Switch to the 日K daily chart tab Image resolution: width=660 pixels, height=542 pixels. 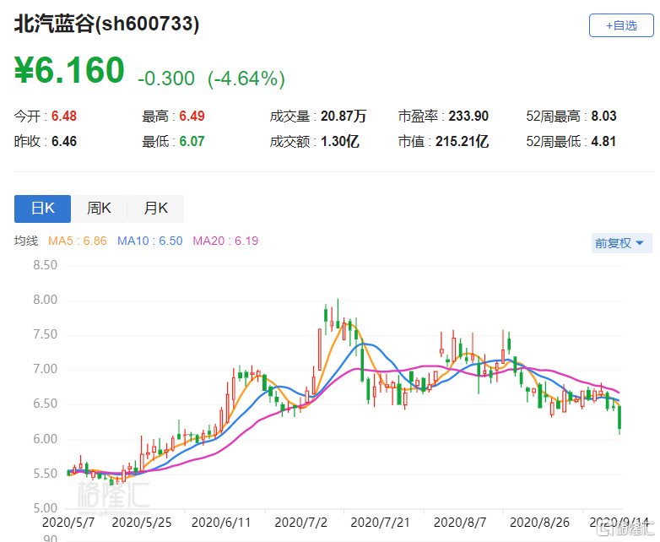coord(42,209)
